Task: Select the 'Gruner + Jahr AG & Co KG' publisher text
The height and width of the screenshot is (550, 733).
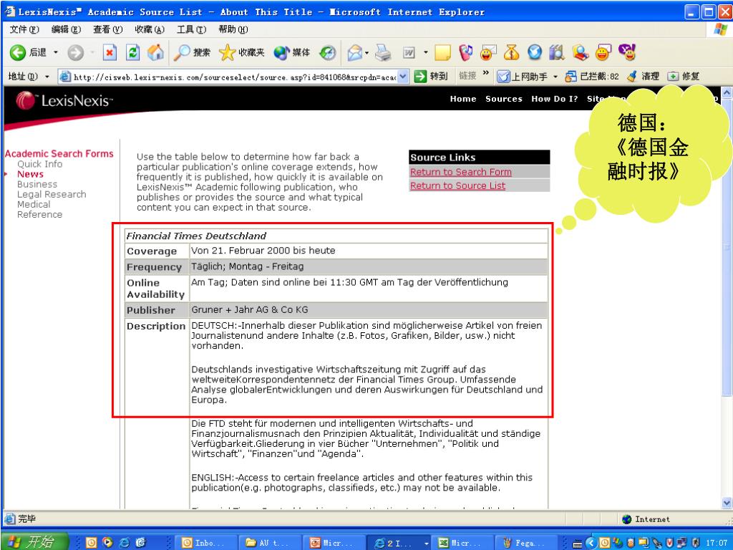Action: pyautogui.click(x=250, y=309)
